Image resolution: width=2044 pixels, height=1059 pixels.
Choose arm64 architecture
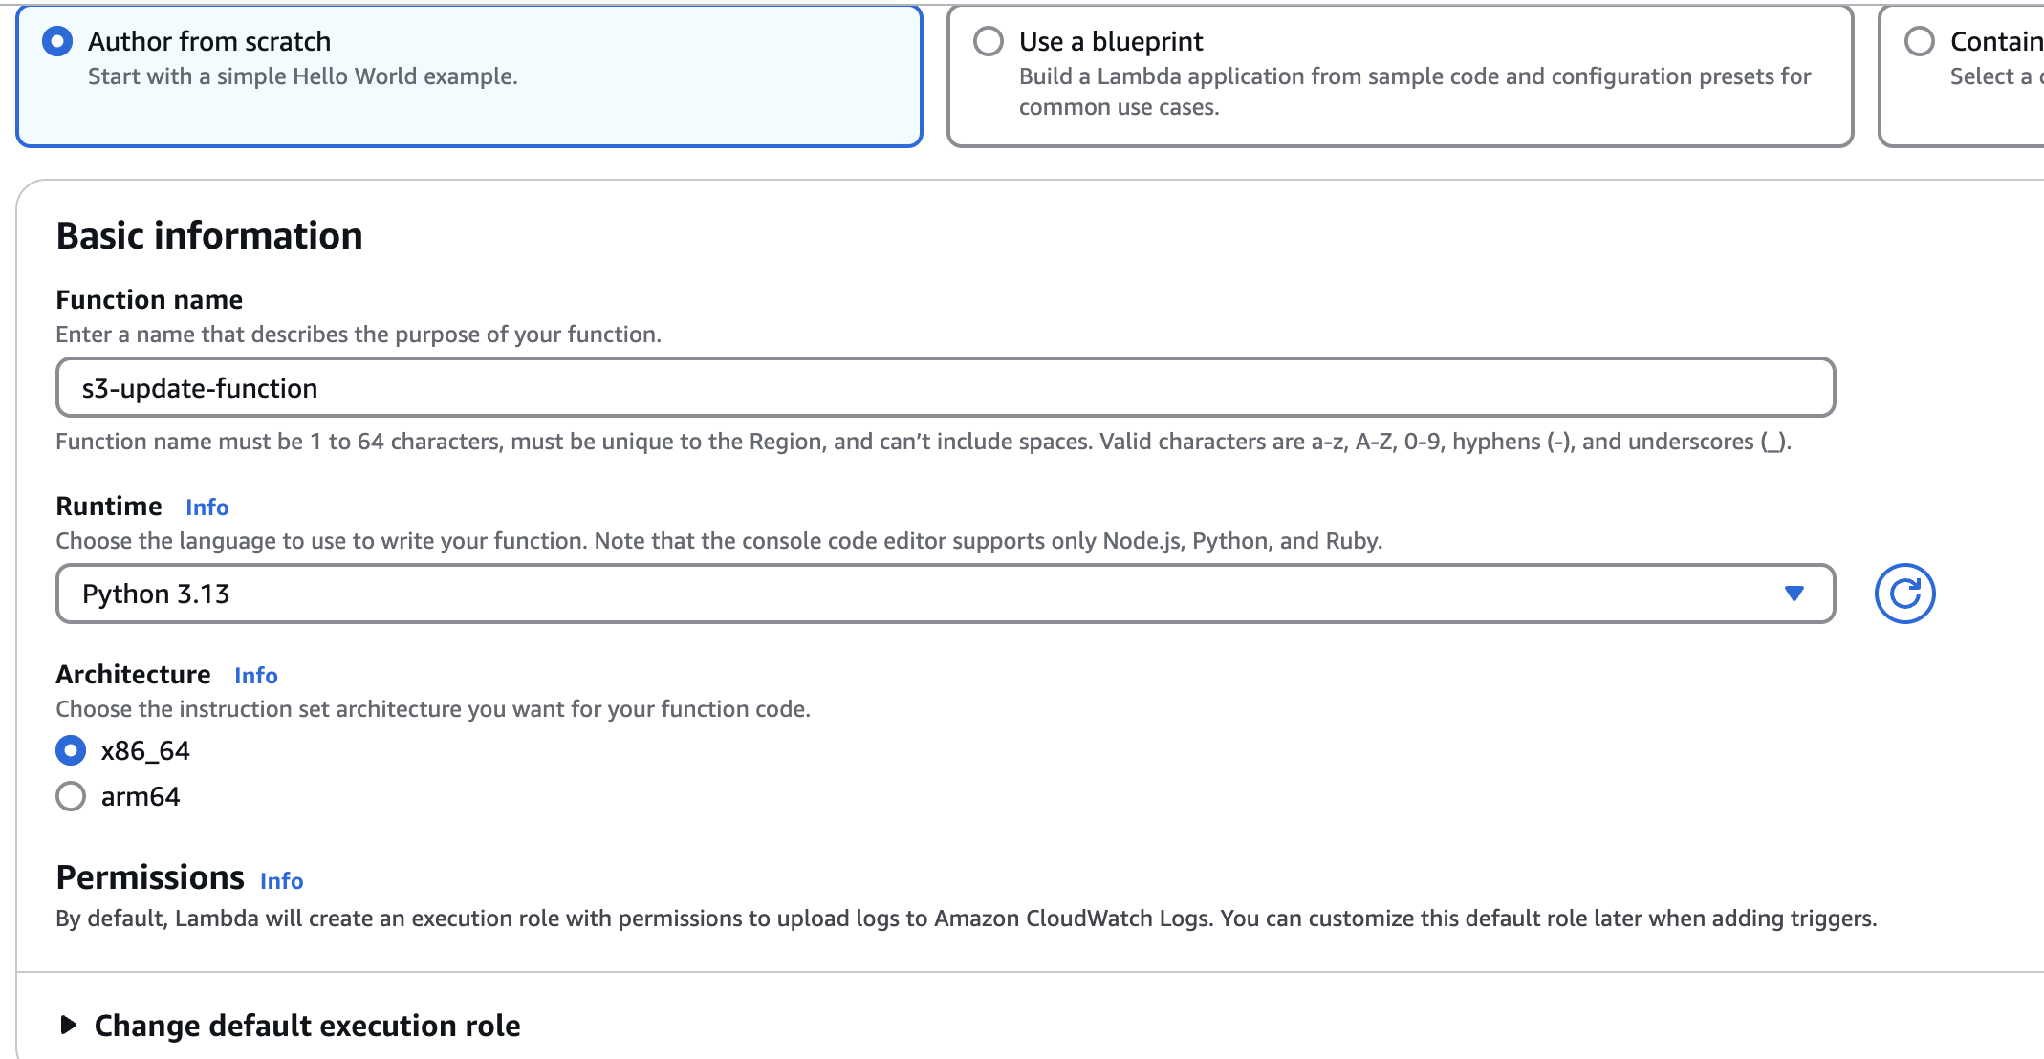(x=71, y=796)
